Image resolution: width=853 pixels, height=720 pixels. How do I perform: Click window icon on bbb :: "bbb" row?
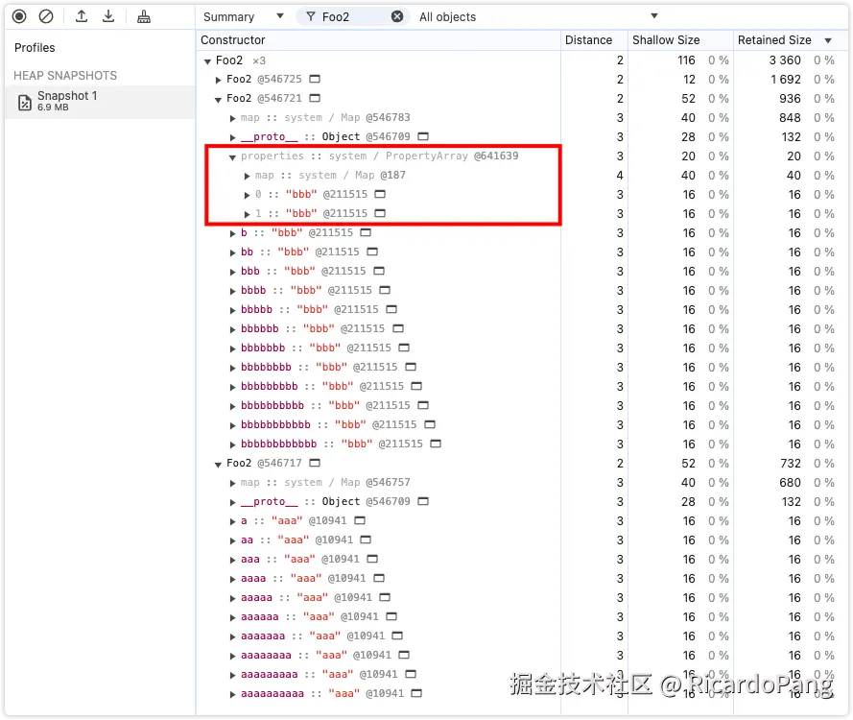pos(379,271)
